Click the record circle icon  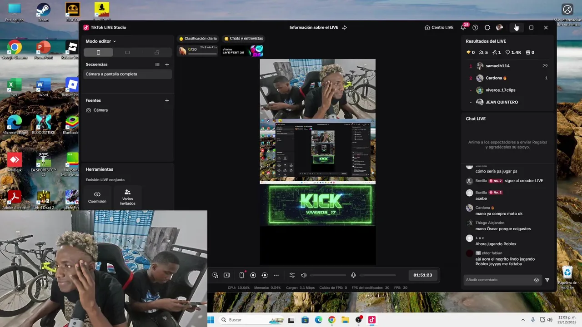coord(253,275)
